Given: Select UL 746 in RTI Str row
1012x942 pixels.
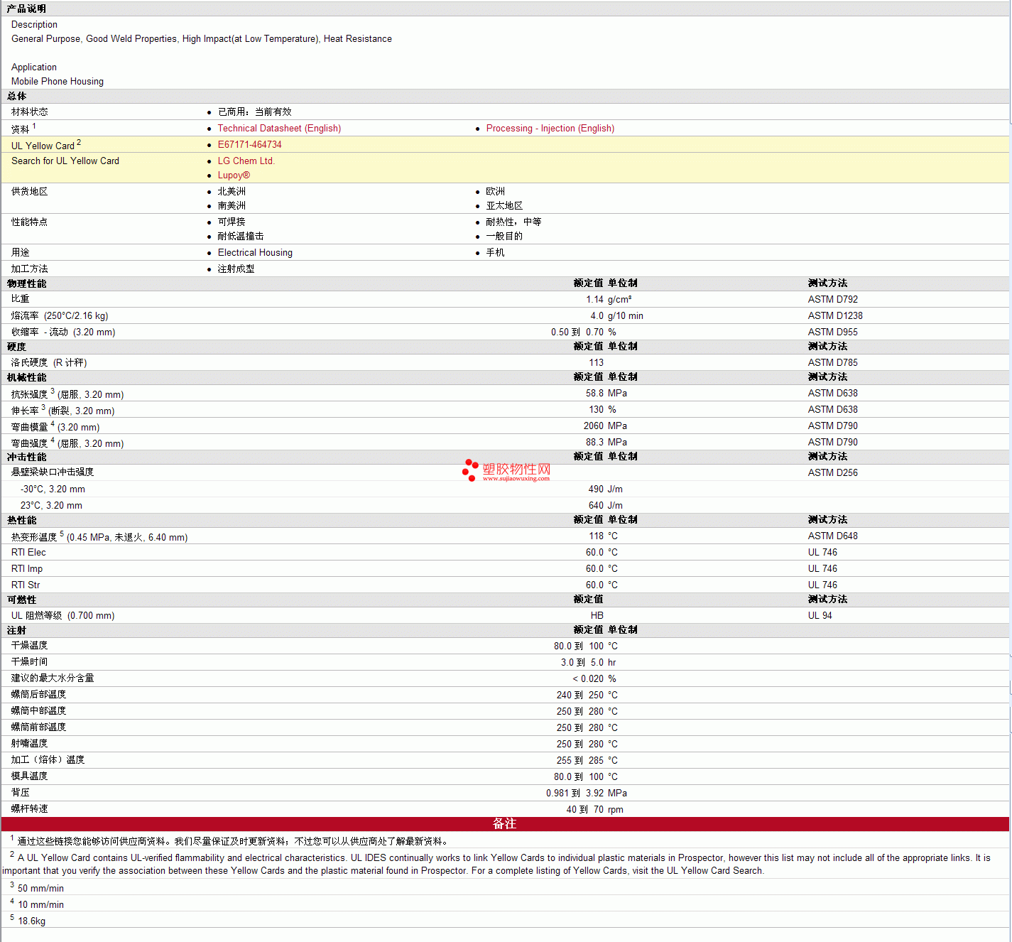Looking at the screenshot, I should [x=822, y=585].
